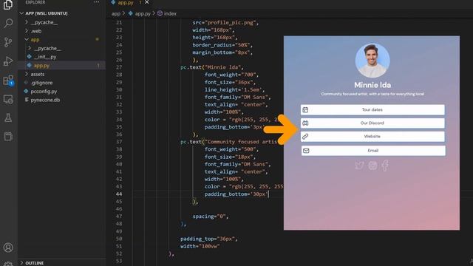Open pynecone.db file
Screen dimensions: 473x266
click(x=45, y=100)
